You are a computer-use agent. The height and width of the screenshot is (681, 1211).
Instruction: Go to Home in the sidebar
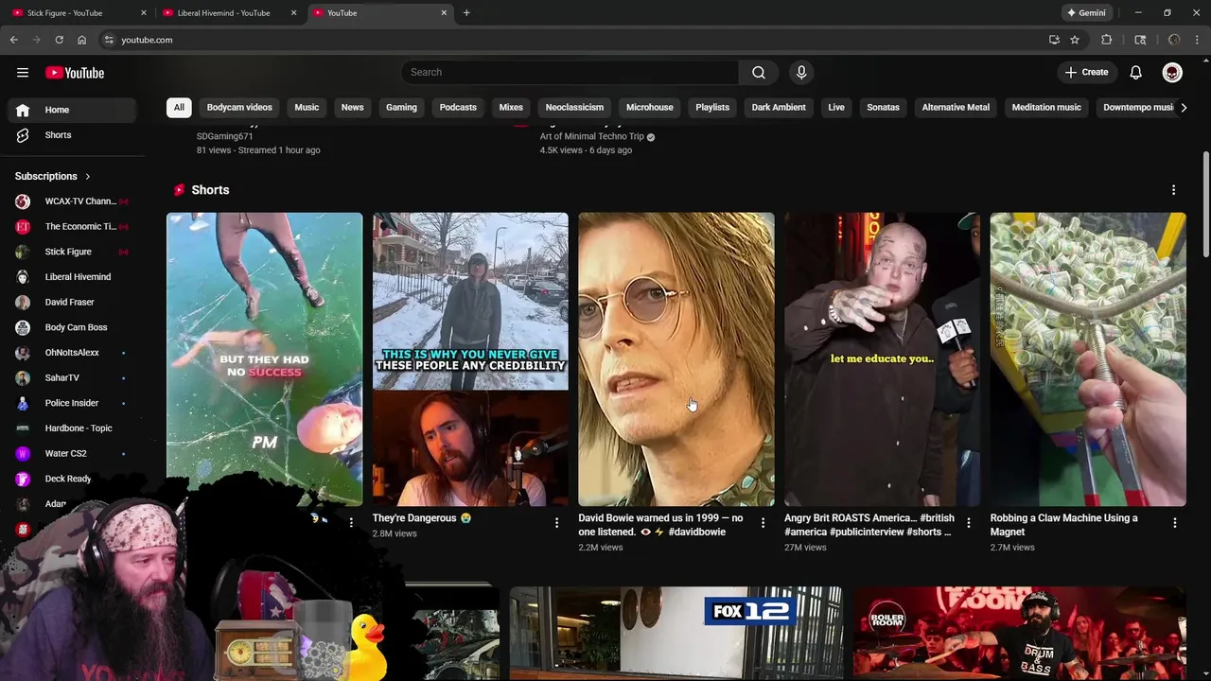72,110
